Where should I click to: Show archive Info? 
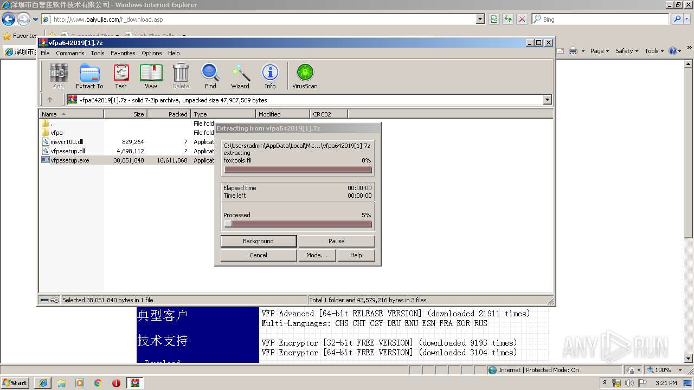270,76
